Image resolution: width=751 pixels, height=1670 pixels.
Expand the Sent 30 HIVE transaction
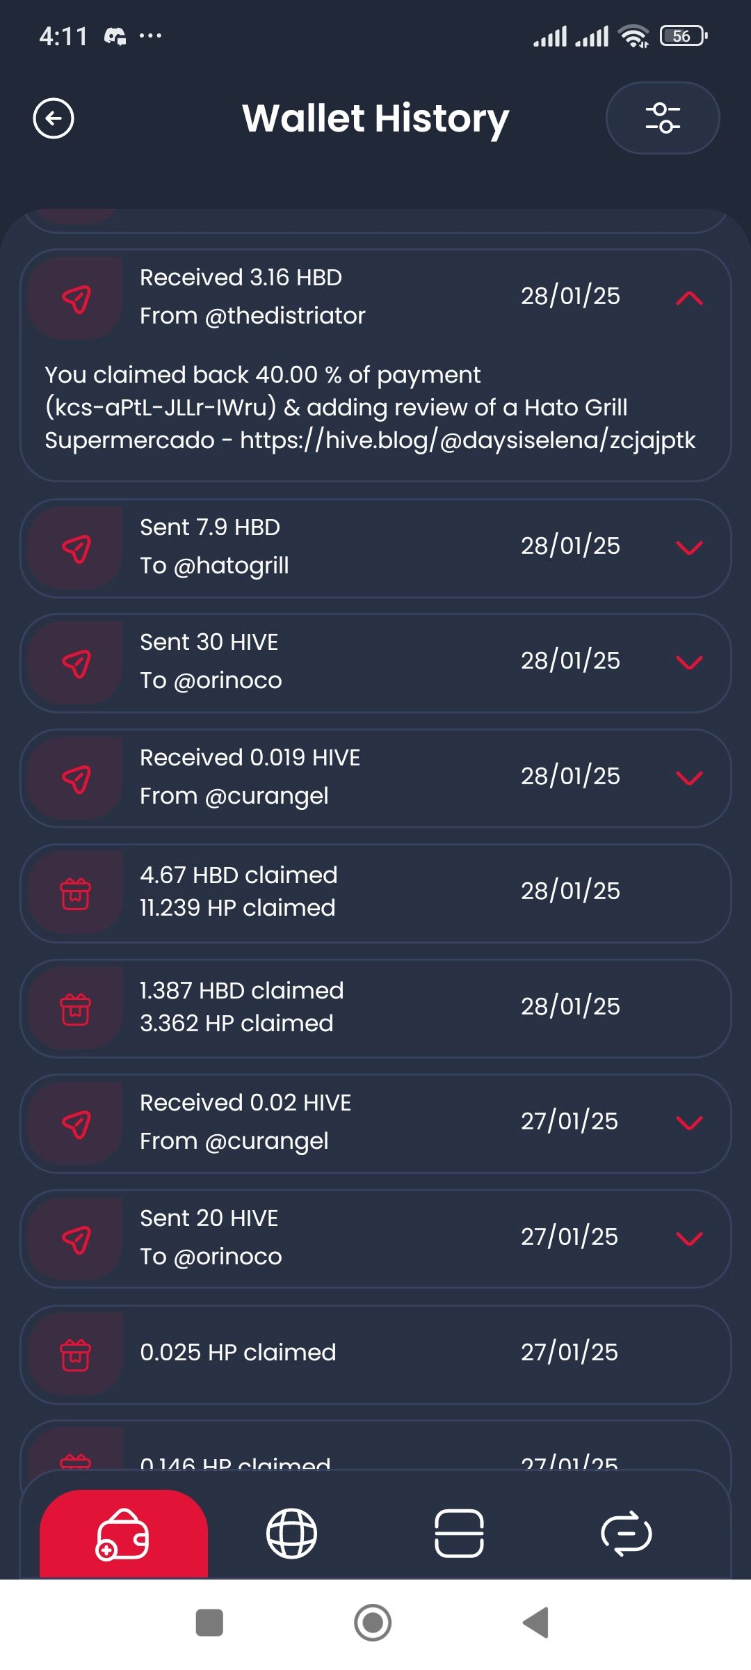[689, 662]
